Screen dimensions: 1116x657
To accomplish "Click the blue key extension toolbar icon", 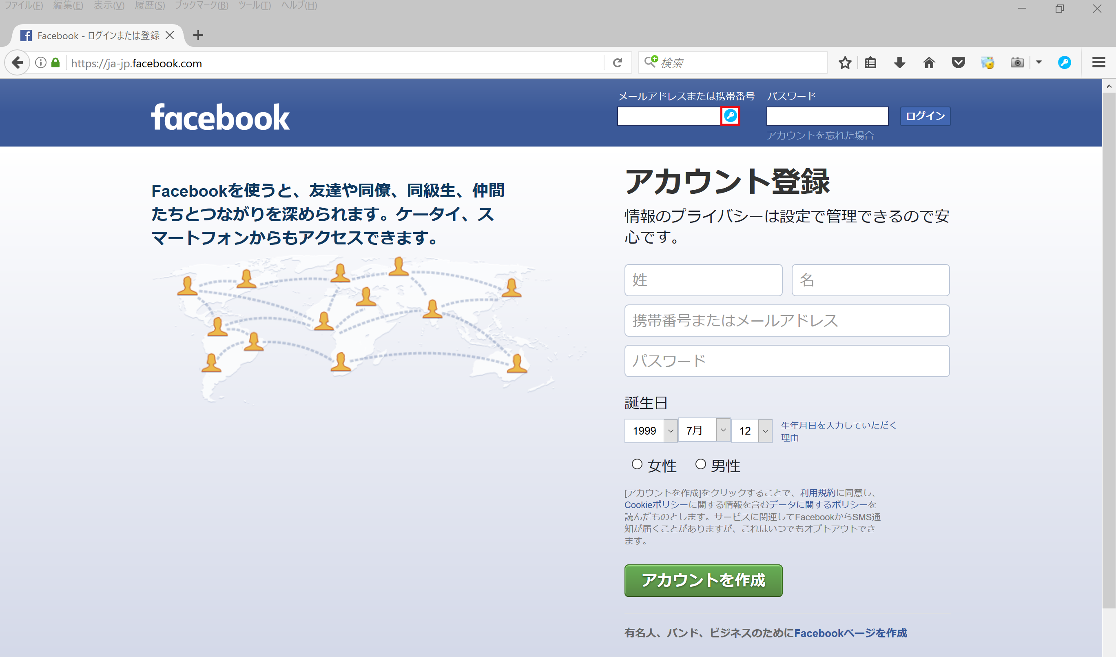I will (1064, 63).
